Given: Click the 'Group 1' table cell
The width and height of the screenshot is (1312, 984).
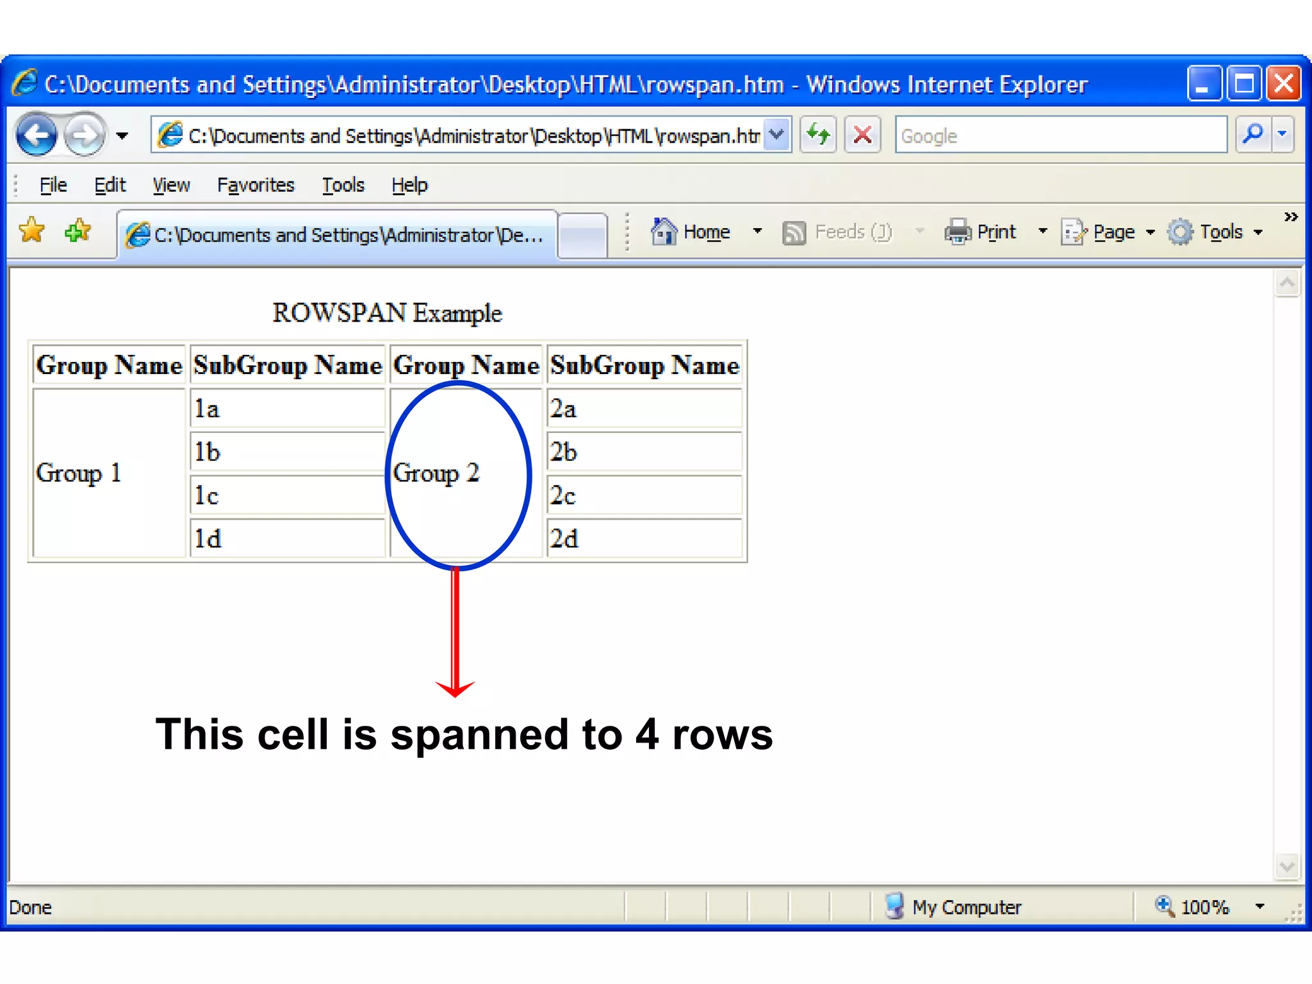Looking at the screenshot, I should pos(109,473).
